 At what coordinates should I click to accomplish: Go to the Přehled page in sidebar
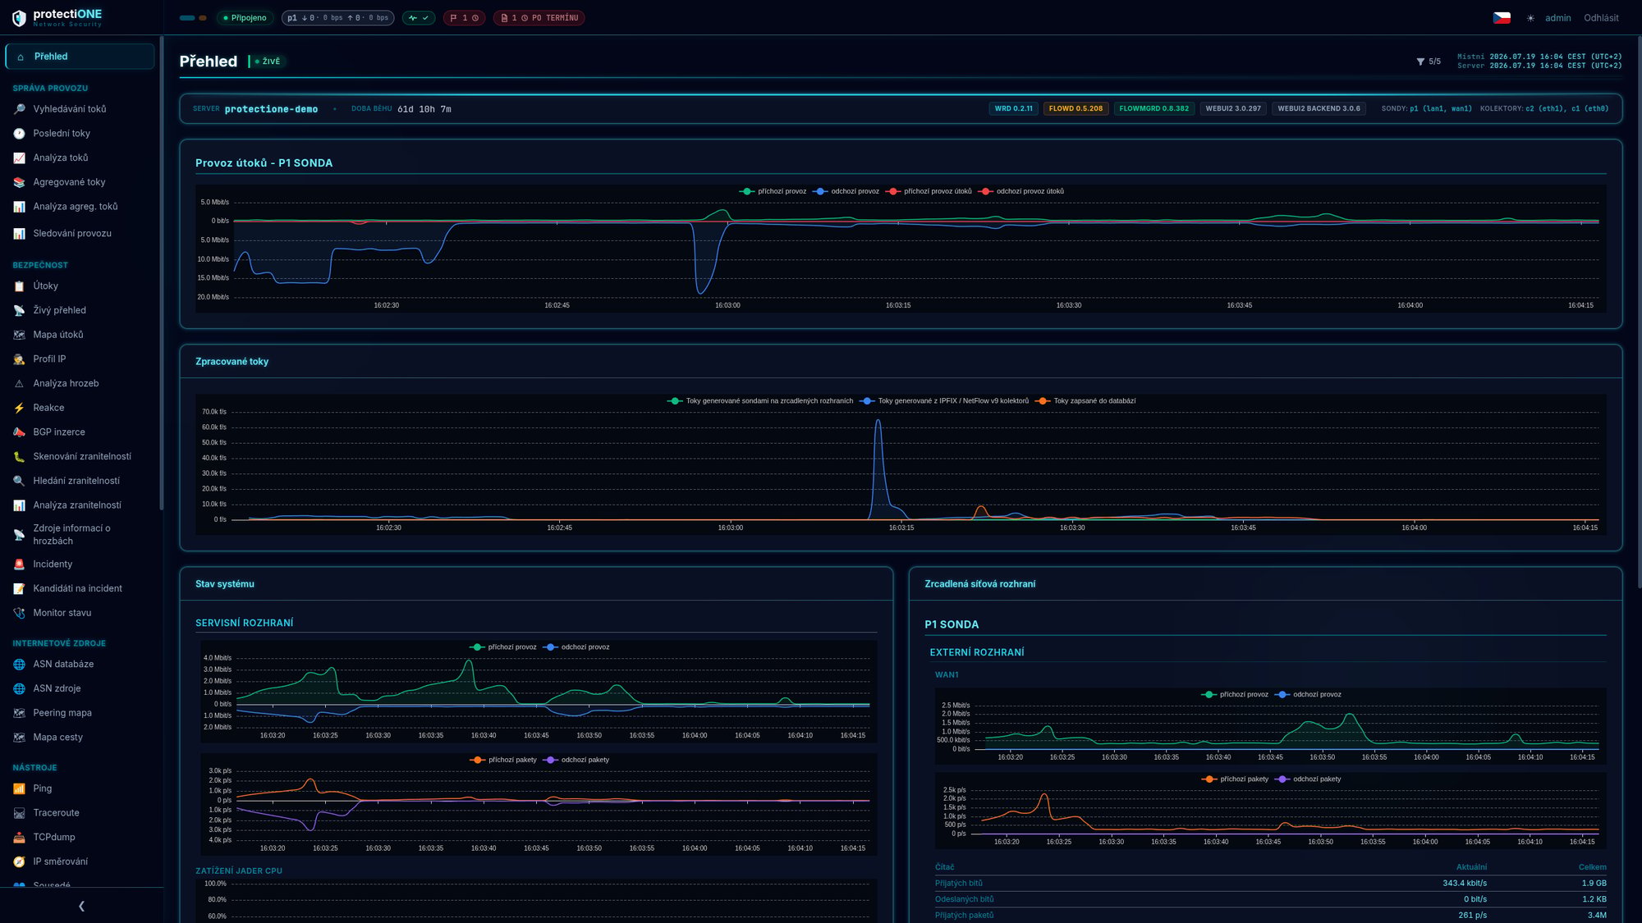click(80, 57)
